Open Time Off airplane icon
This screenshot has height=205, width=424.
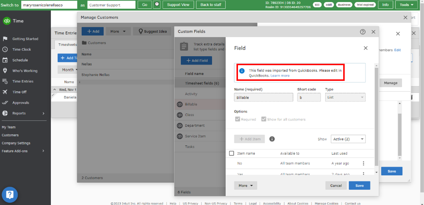click(x=5, y=92)
